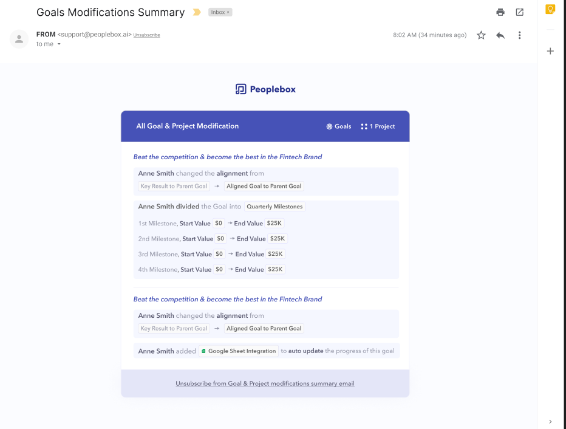Print this email using printer icon
Image resolution: width=566 pixels, height=429 pixels.
click(500, 12)
